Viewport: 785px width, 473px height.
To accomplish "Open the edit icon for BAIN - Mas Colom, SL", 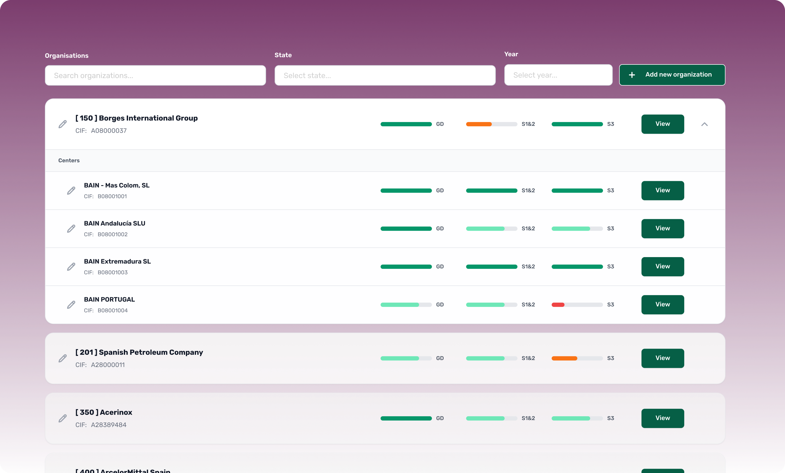I will coord(71,190).
